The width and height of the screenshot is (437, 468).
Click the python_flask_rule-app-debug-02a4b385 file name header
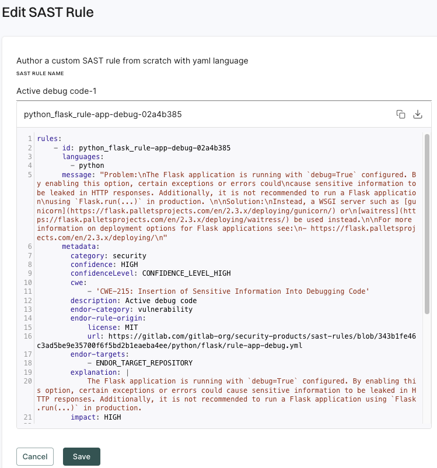pos(103,114)
